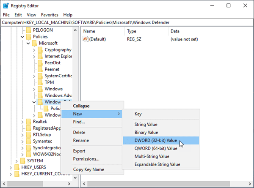Collapse the Windows Defender key arrow
Screen dimensions: 254x188
pyautogui.click(x=34, y=102)
